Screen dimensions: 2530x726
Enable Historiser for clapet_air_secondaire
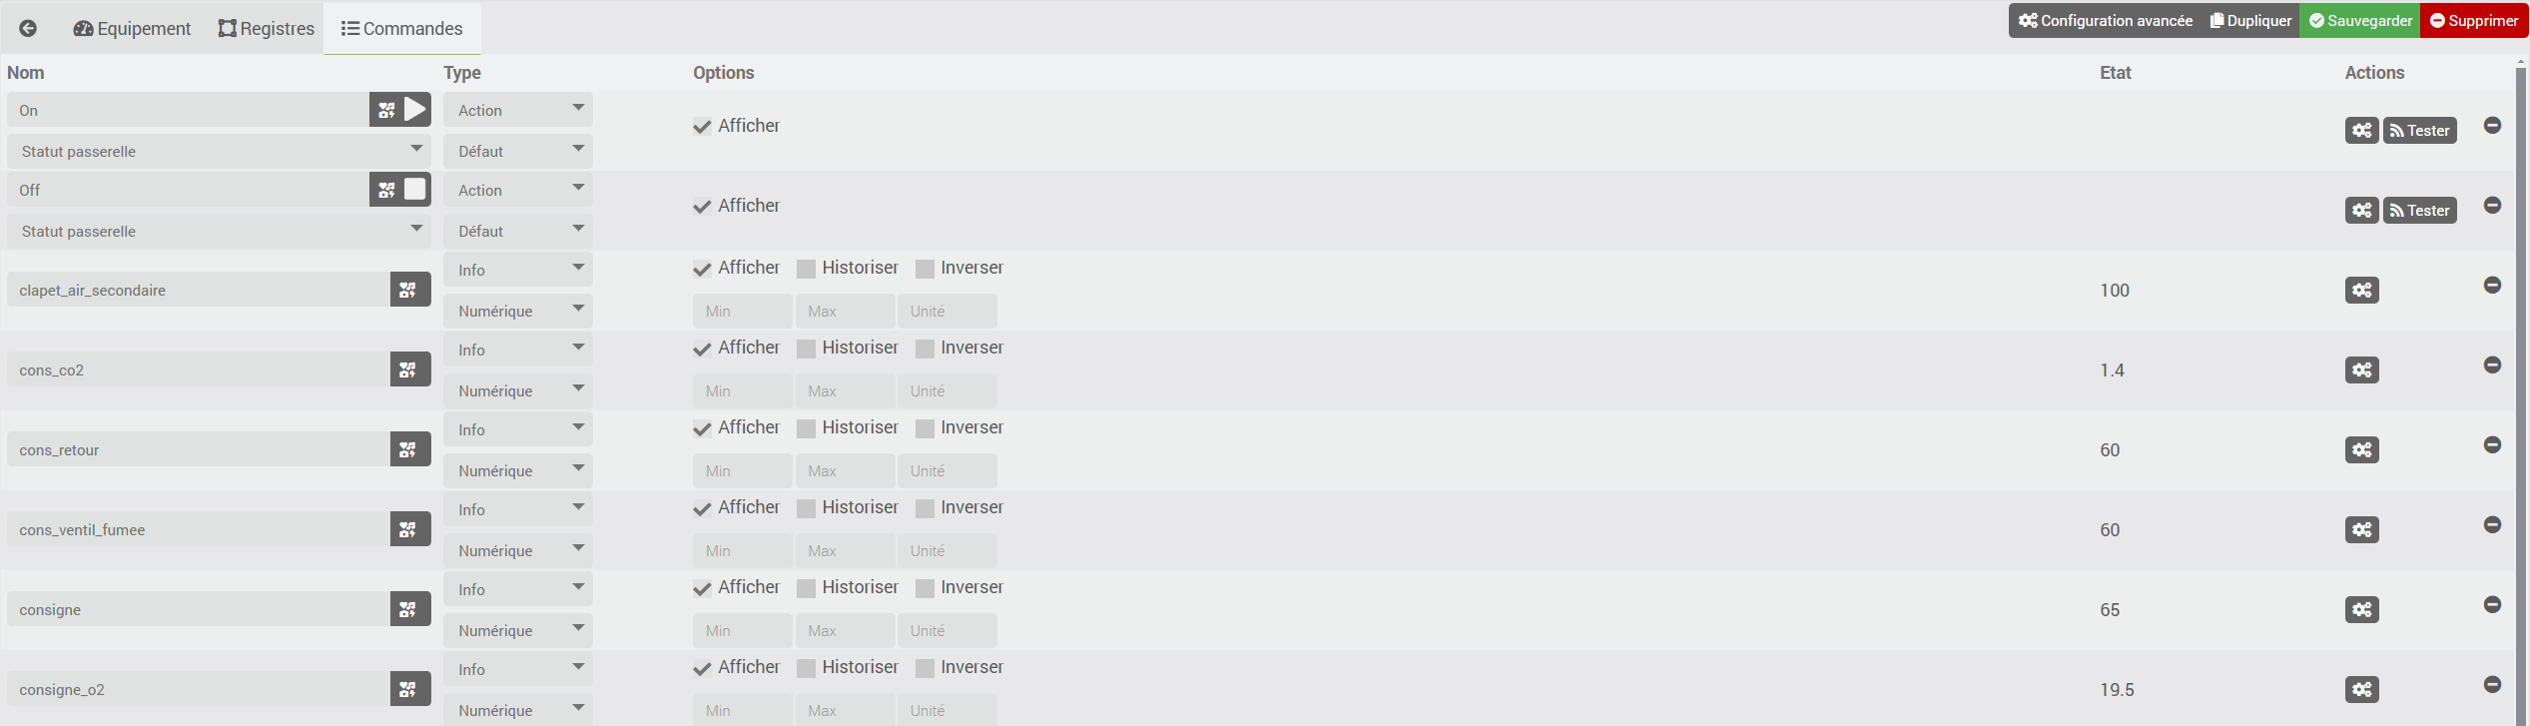click(x=806, y=269)
